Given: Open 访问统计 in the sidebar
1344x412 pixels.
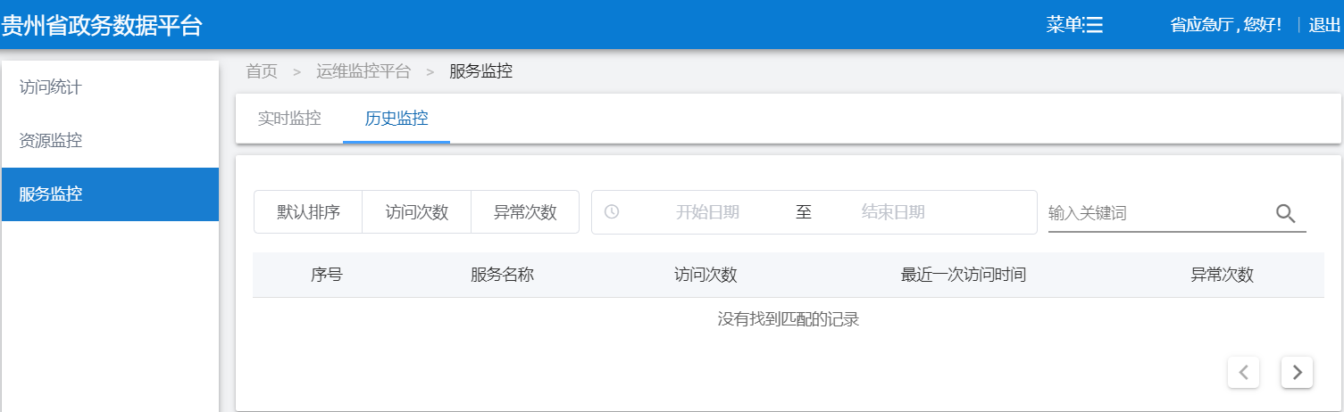Looking at the screenshot, I should (110, 87).
